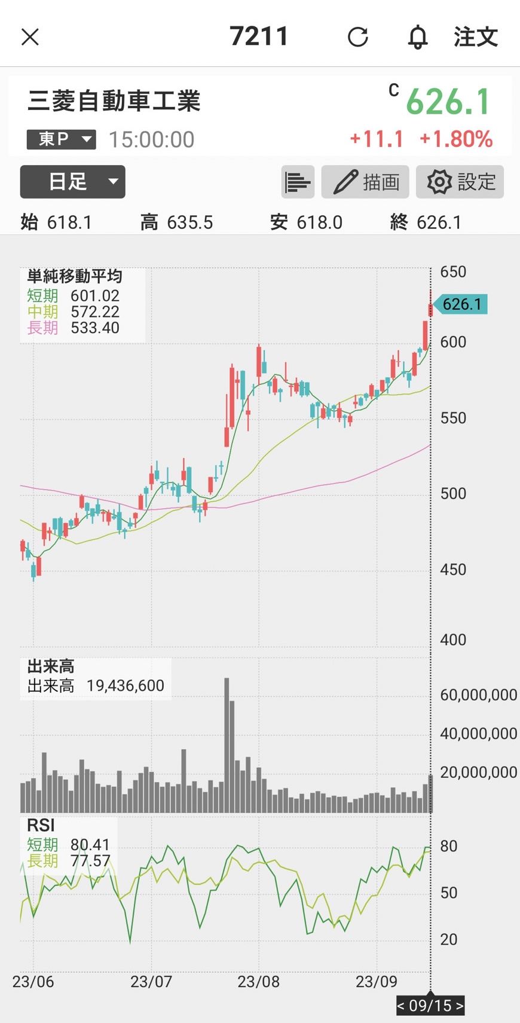
Task: Tap the 注文 order button
Action: [x=476, y=37]
